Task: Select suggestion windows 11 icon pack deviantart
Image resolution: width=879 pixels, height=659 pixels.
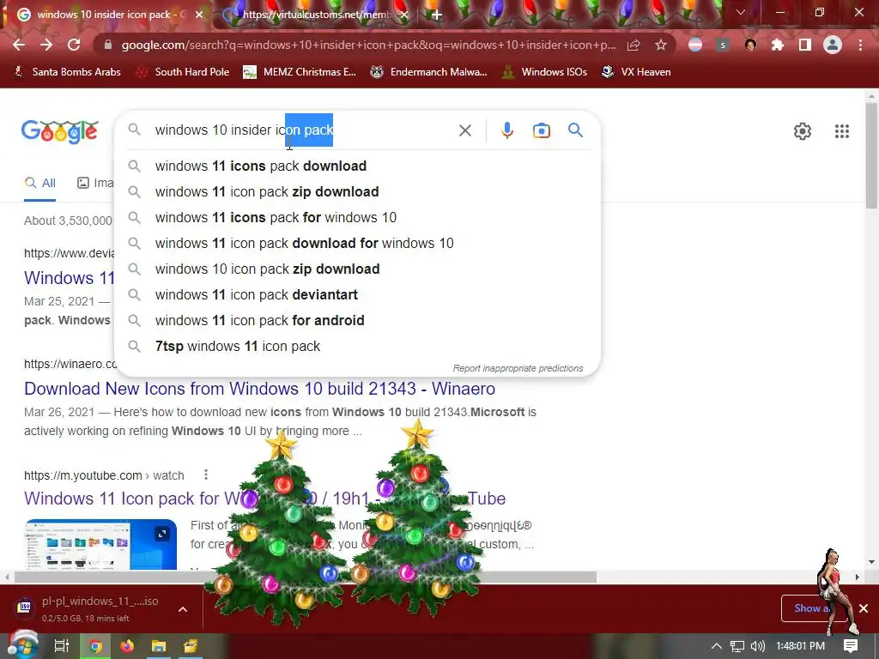Action: click(356, 295)
